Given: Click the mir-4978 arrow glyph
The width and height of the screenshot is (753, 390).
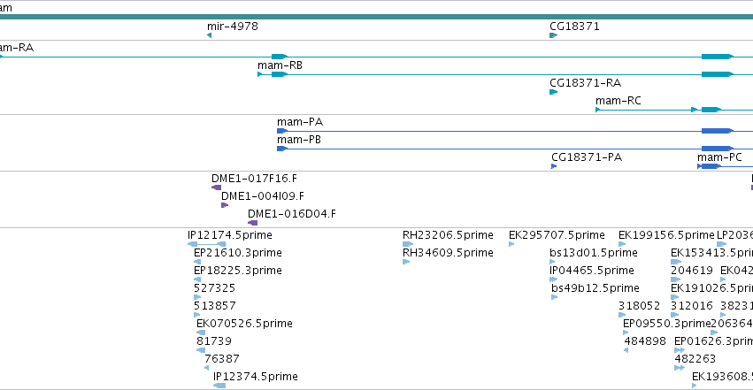Looking at the screenshot, I should point(210,35).
